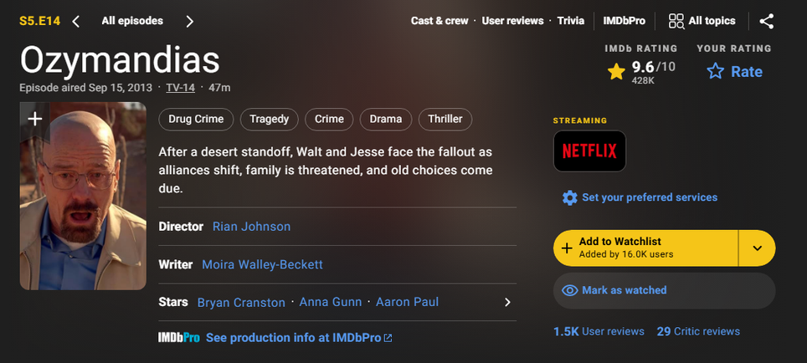Open writer Moira Walley-Beckett's page
Screen dimensions: 807x363
[262, 264]
